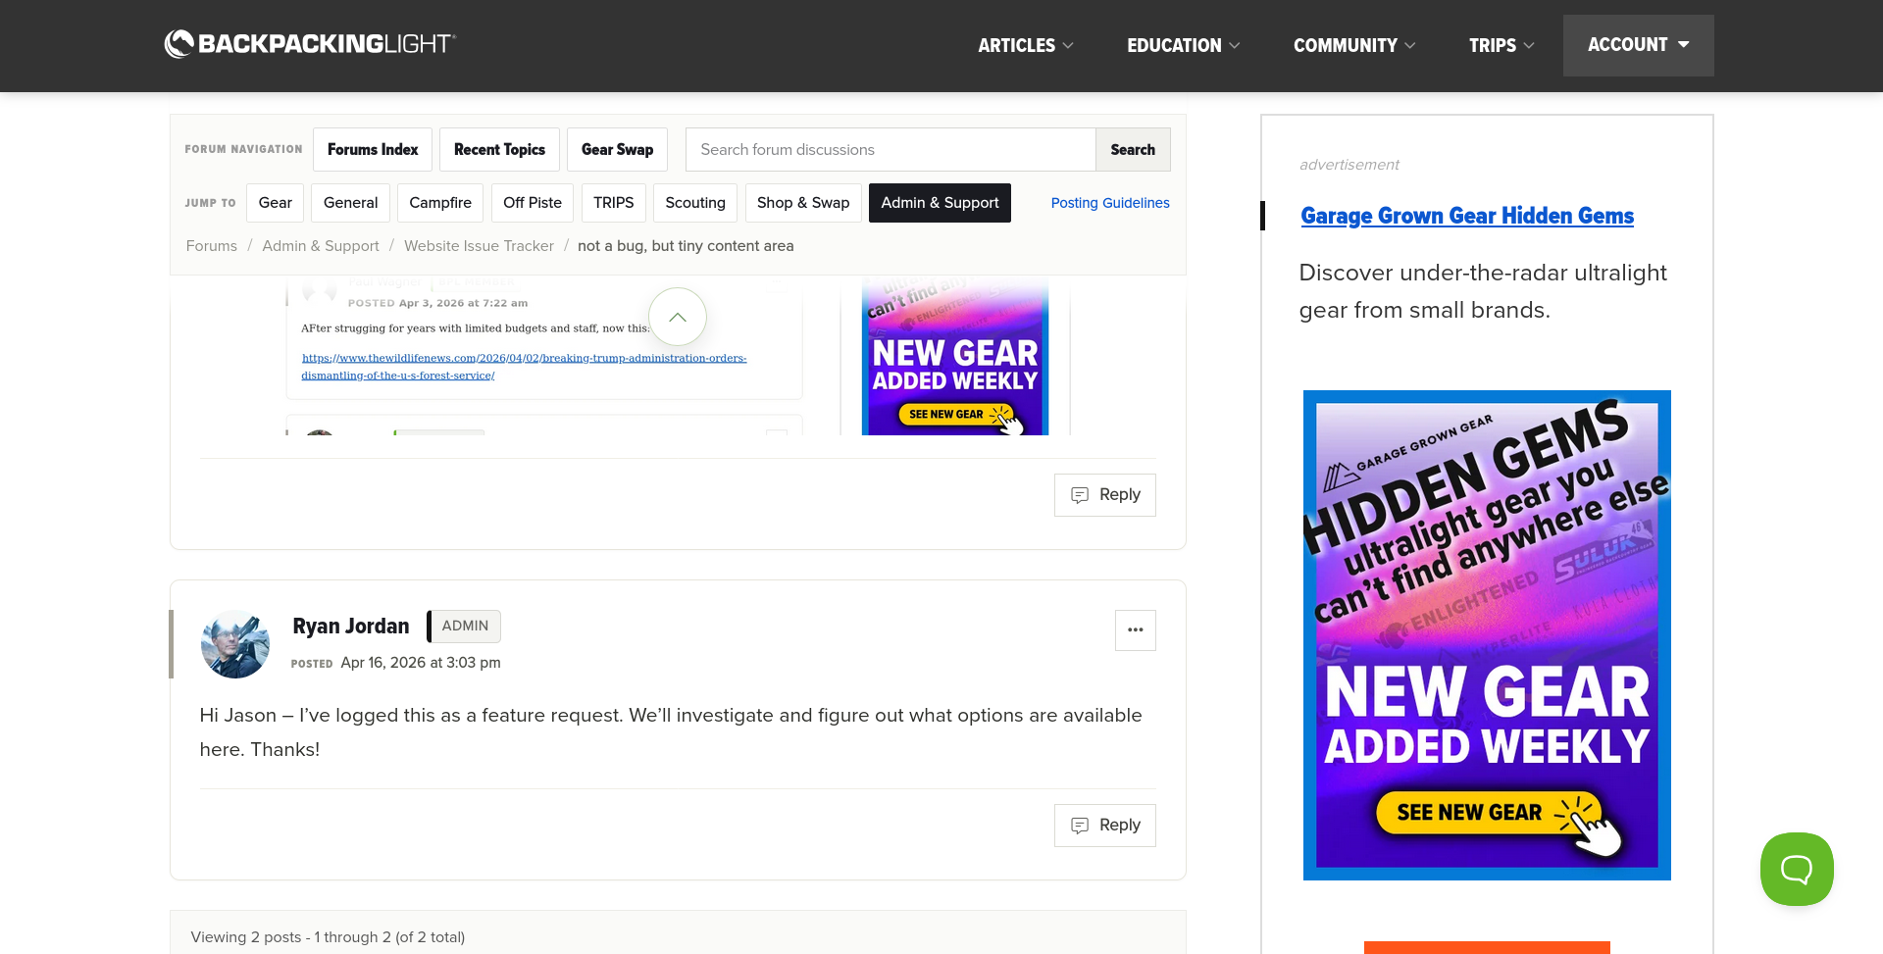The height and width of the screenshot is (954, 1883).
Task: Open the embedded screenshot in the first post
Action: (x=678, y=357)
